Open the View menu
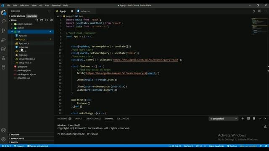The width and height of the screenshot is (269, 151). (x=34, y=5)
